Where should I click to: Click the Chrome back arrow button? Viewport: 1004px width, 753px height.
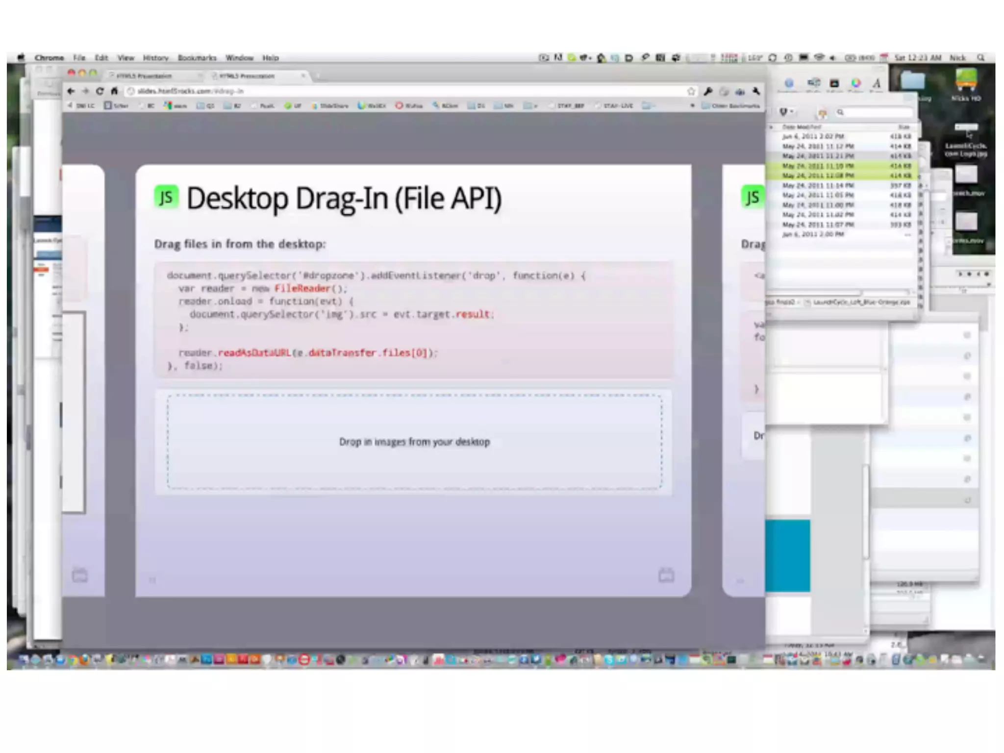tap(71, 91)
